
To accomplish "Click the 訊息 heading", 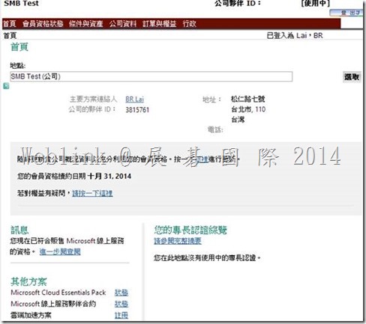I will pos(19,230).
